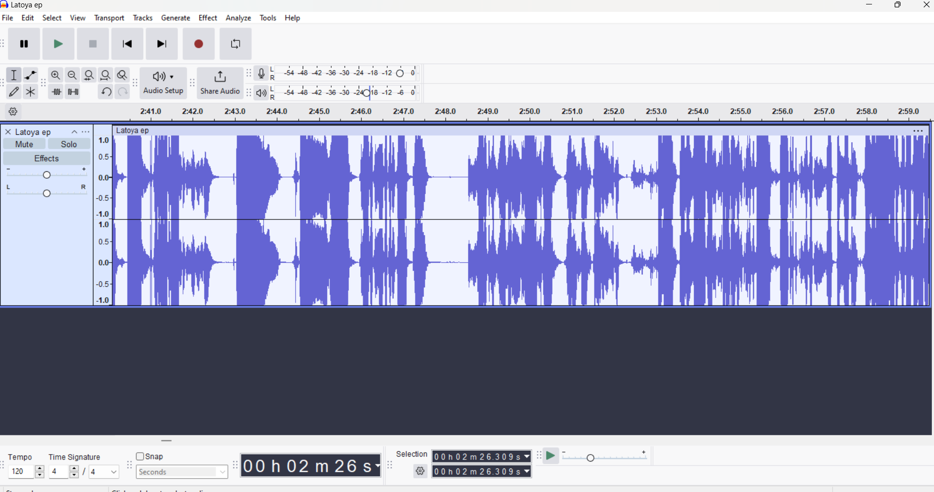Click the Fit Project to Width icon

click(105, 75)
